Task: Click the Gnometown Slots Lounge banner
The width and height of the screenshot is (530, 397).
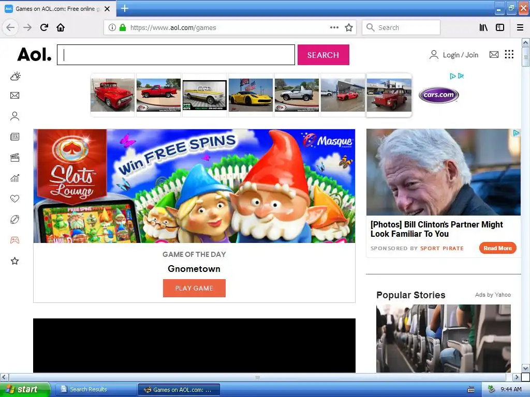Action: [x=194, y=186]
